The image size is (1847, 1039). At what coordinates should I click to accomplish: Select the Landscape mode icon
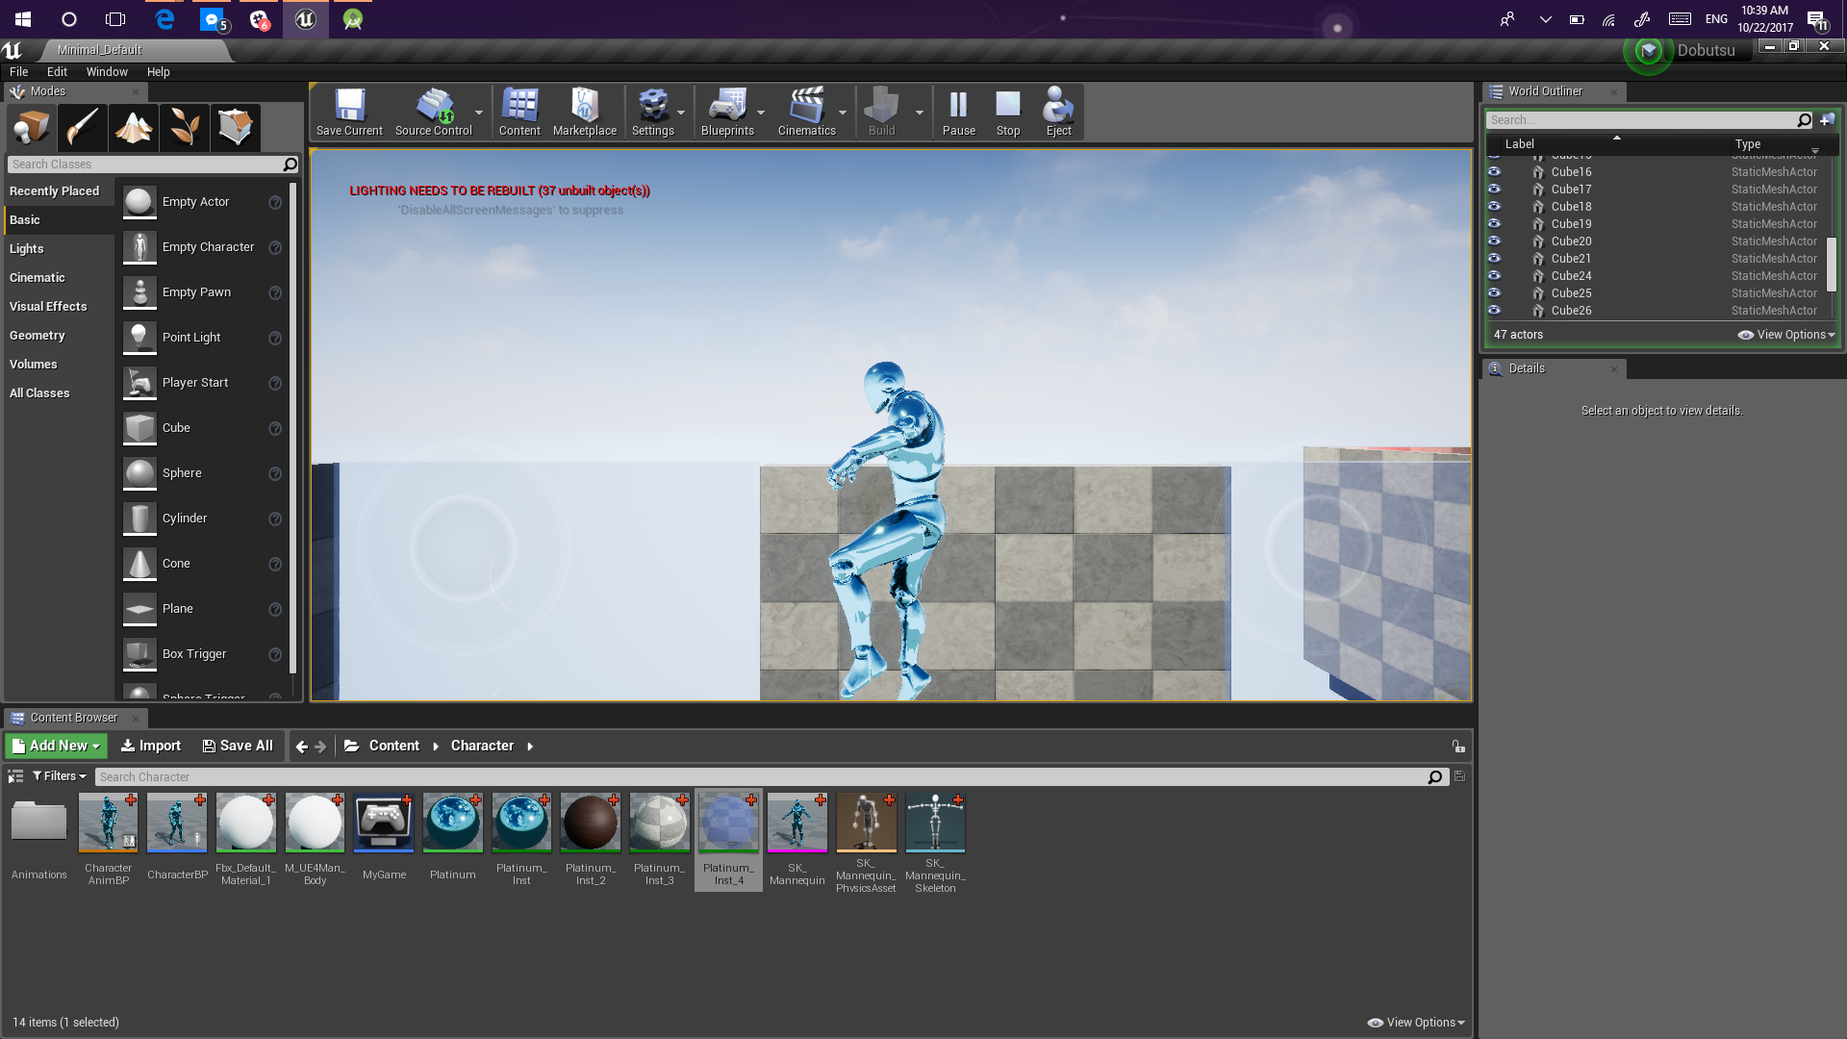(133, 127)
